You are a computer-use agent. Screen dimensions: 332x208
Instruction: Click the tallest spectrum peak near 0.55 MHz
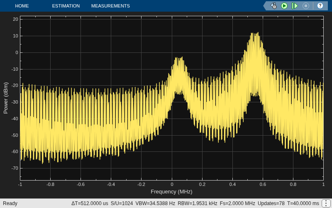(257, 33)
